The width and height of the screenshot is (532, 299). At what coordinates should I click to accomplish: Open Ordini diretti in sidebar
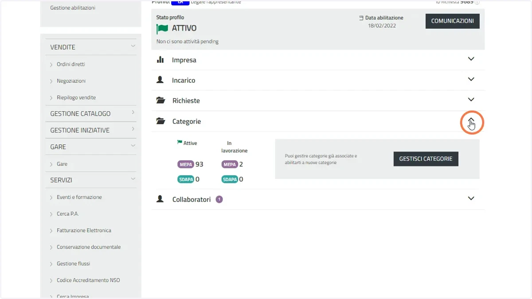pos(71,64)
